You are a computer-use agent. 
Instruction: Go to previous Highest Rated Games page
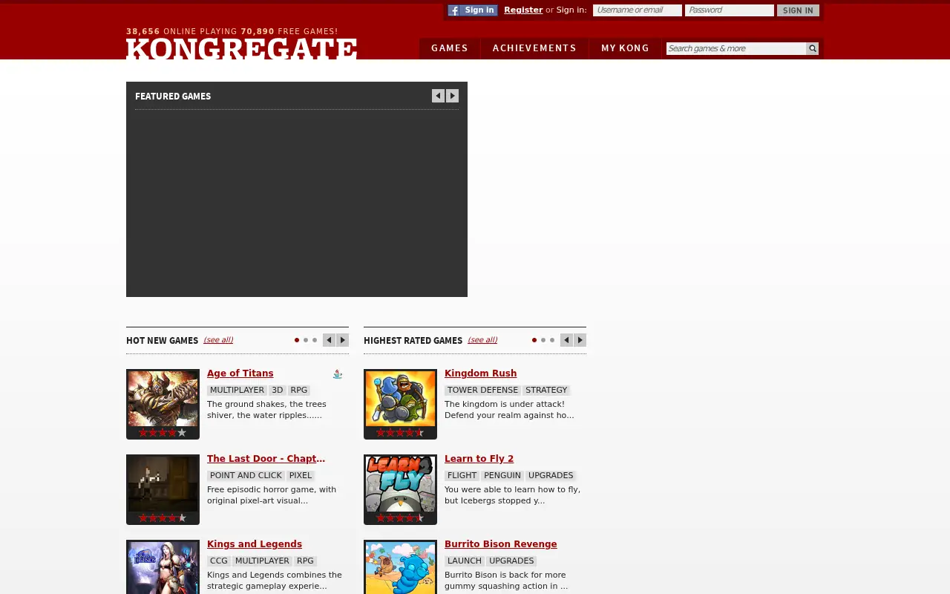click(x=566, y=340)
